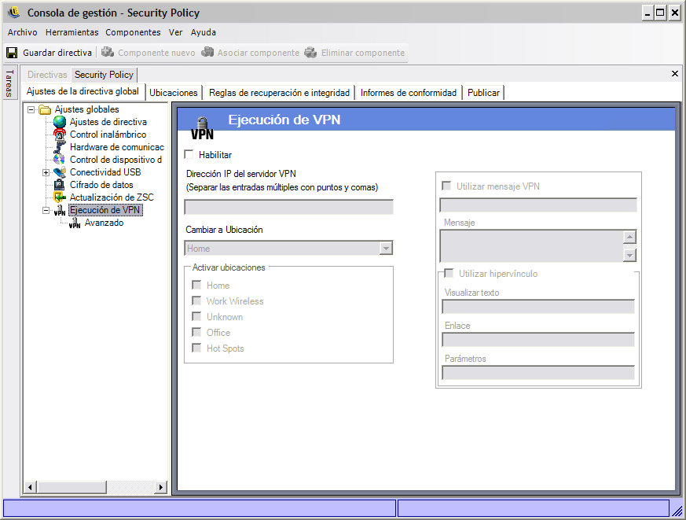The height and width of the screenshot is (520, 686).
Task: Open the Tareas side panel
Action: coord(10,83)
